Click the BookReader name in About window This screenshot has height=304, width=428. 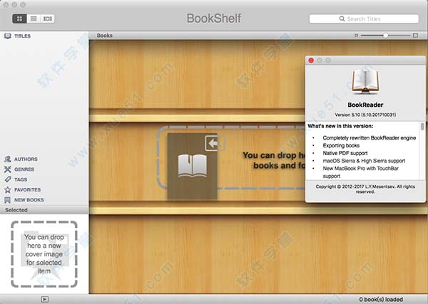point(365,105)
